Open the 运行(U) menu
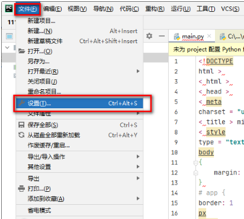This screenshot has height=219, width=244. pyautogui.click(x=181, y=9)
